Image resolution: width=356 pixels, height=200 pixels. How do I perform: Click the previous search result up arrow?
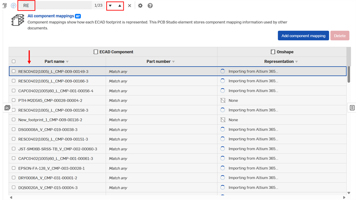120,6
